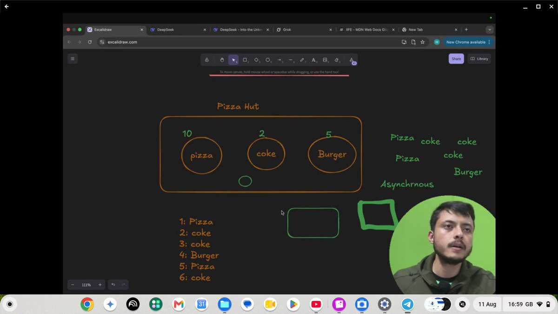The image size is (558, 314).
Task: Open the Chrome profile avatar M
Action: coord(437,42)
